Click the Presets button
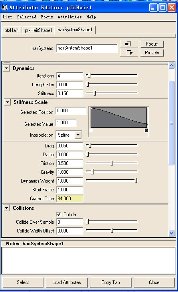 pos(152,53)
